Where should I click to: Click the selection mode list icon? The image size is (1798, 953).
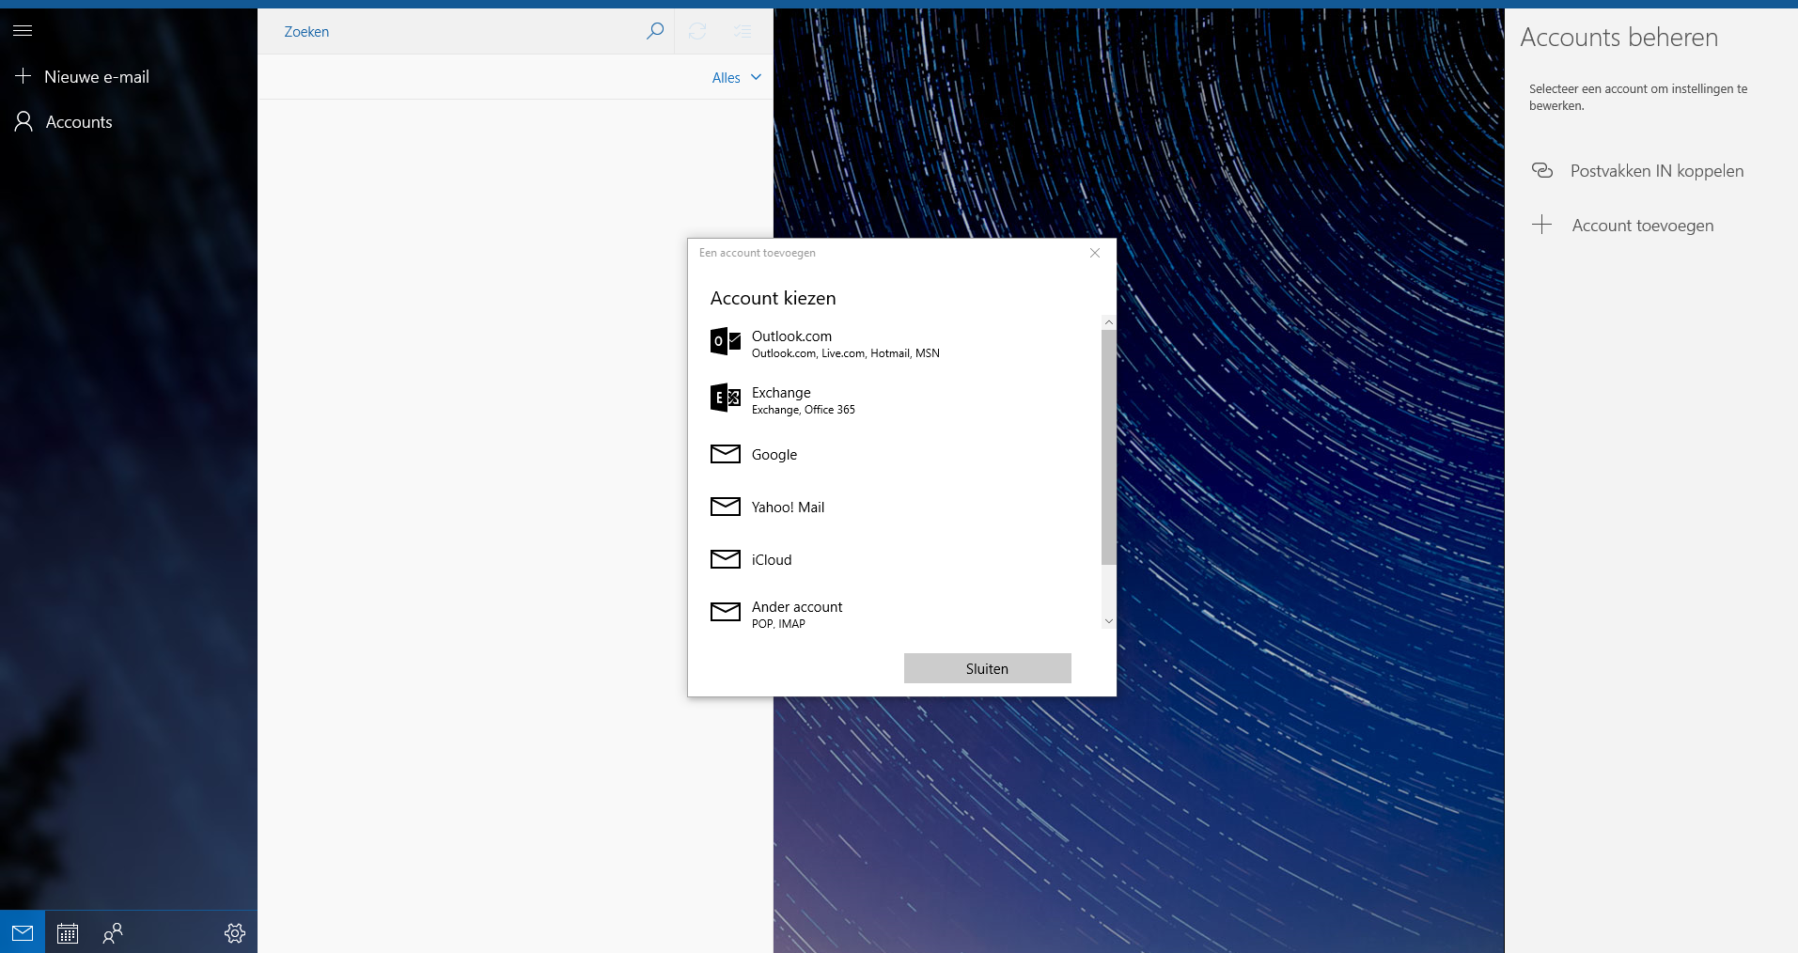point(743,31)
